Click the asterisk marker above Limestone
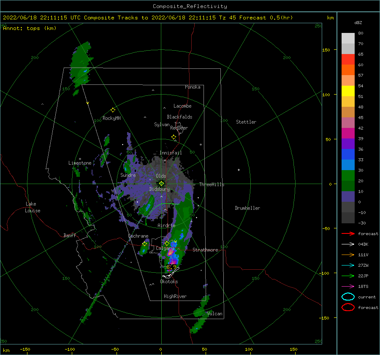 tap(80, 159)
